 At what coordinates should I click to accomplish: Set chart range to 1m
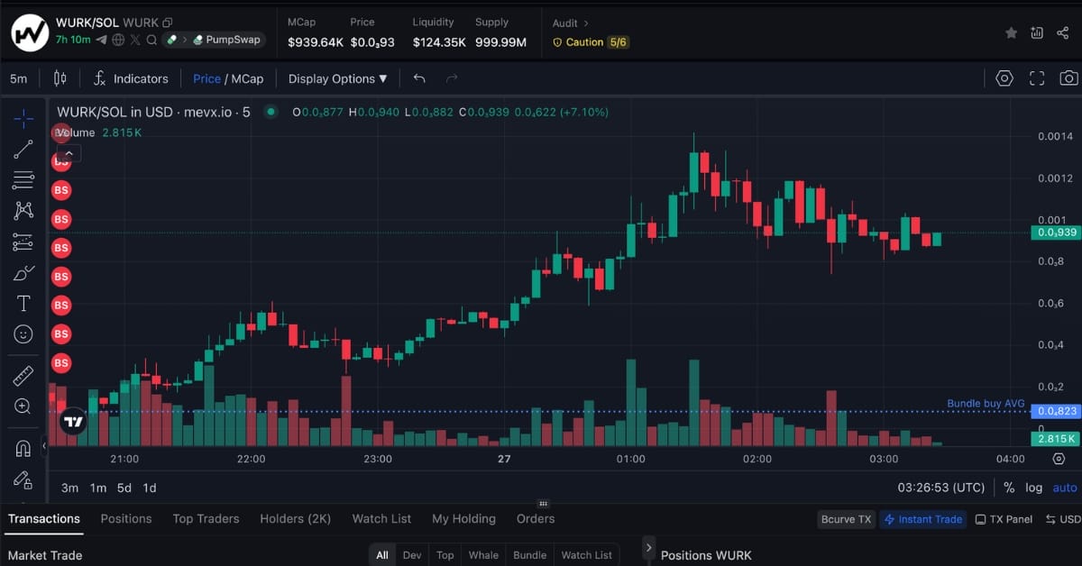[97, 488]
